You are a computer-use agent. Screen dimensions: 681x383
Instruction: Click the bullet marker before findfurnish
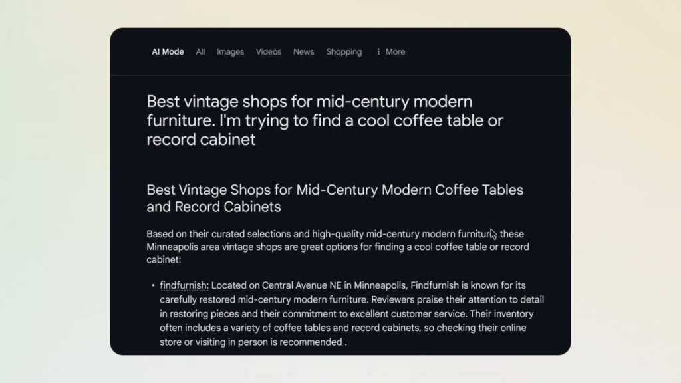click(x=154, y=285)
